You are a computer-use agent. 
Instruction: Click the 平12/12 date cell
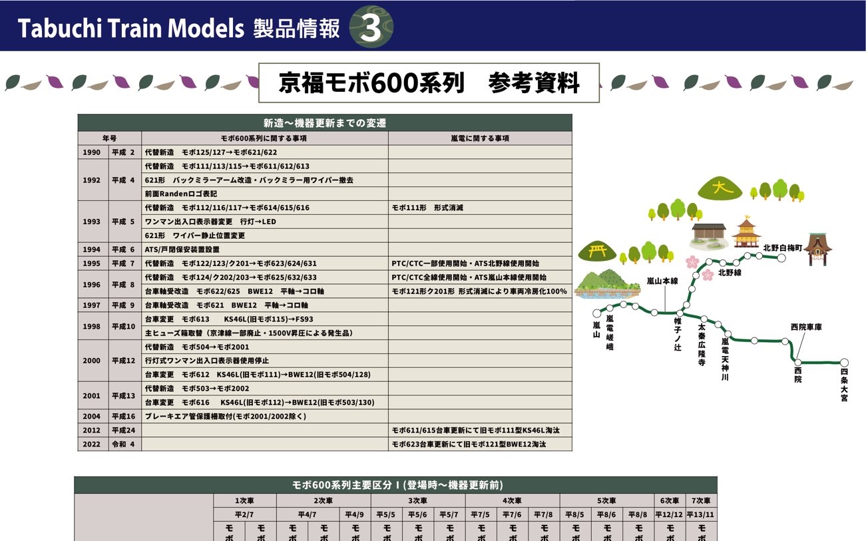point(670,514)
